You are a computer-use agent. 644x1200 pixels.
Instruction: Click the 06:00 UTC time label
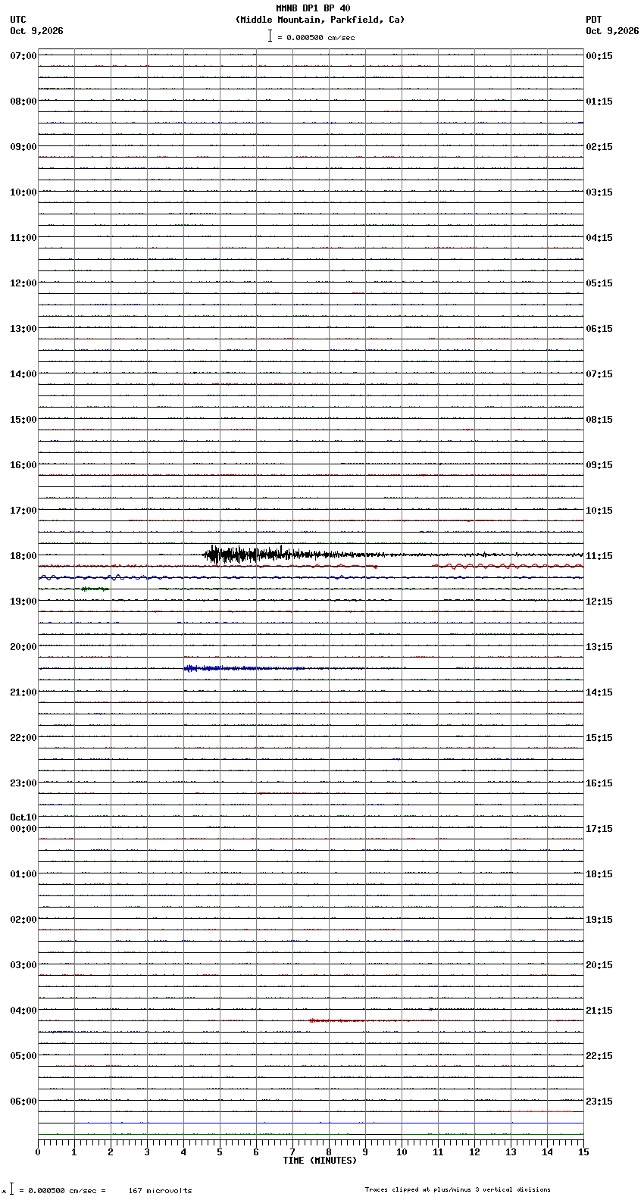click(23, 1102)
